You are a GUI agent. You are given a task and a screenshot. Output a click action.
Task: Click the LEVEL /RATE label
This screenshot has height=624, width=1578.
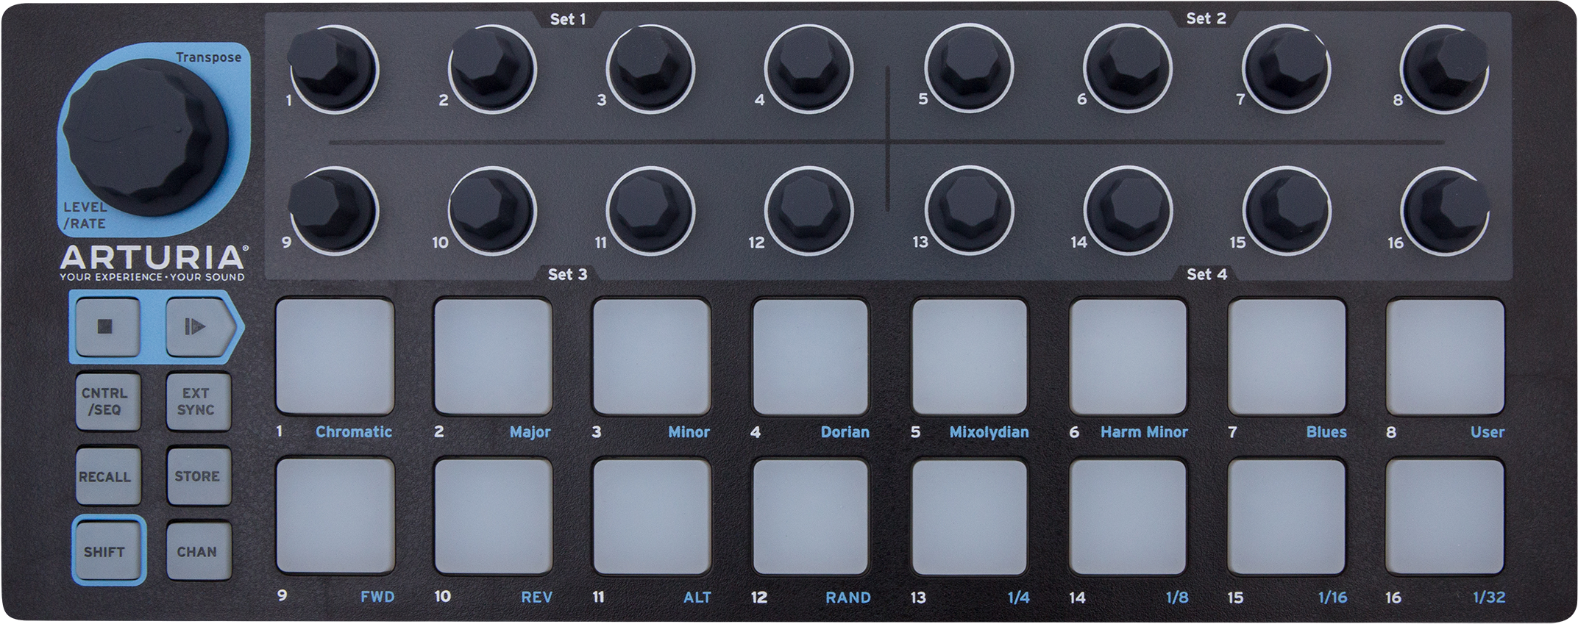click(x=85, y=215)
